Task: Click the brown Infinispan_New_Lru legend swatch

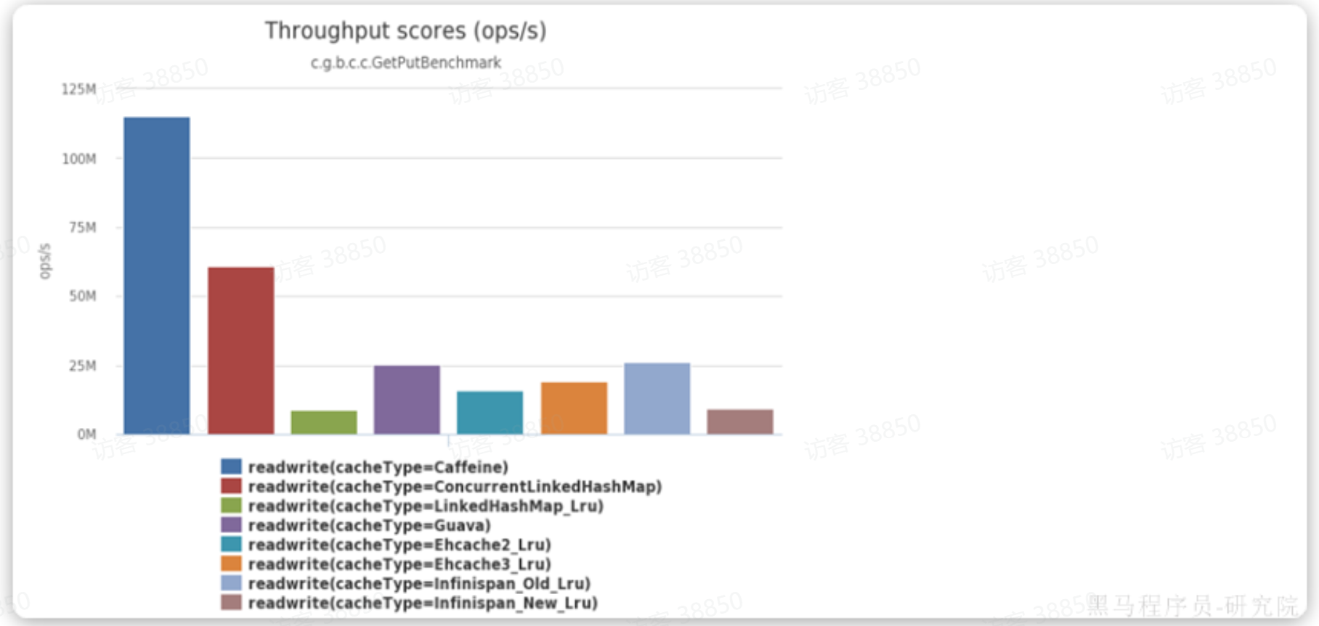Action: click(231, 602)
